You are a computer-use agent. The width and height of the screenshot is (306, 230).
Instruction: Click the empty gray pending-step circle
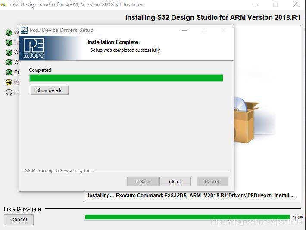pyautogui.click(x=9, y=92)
